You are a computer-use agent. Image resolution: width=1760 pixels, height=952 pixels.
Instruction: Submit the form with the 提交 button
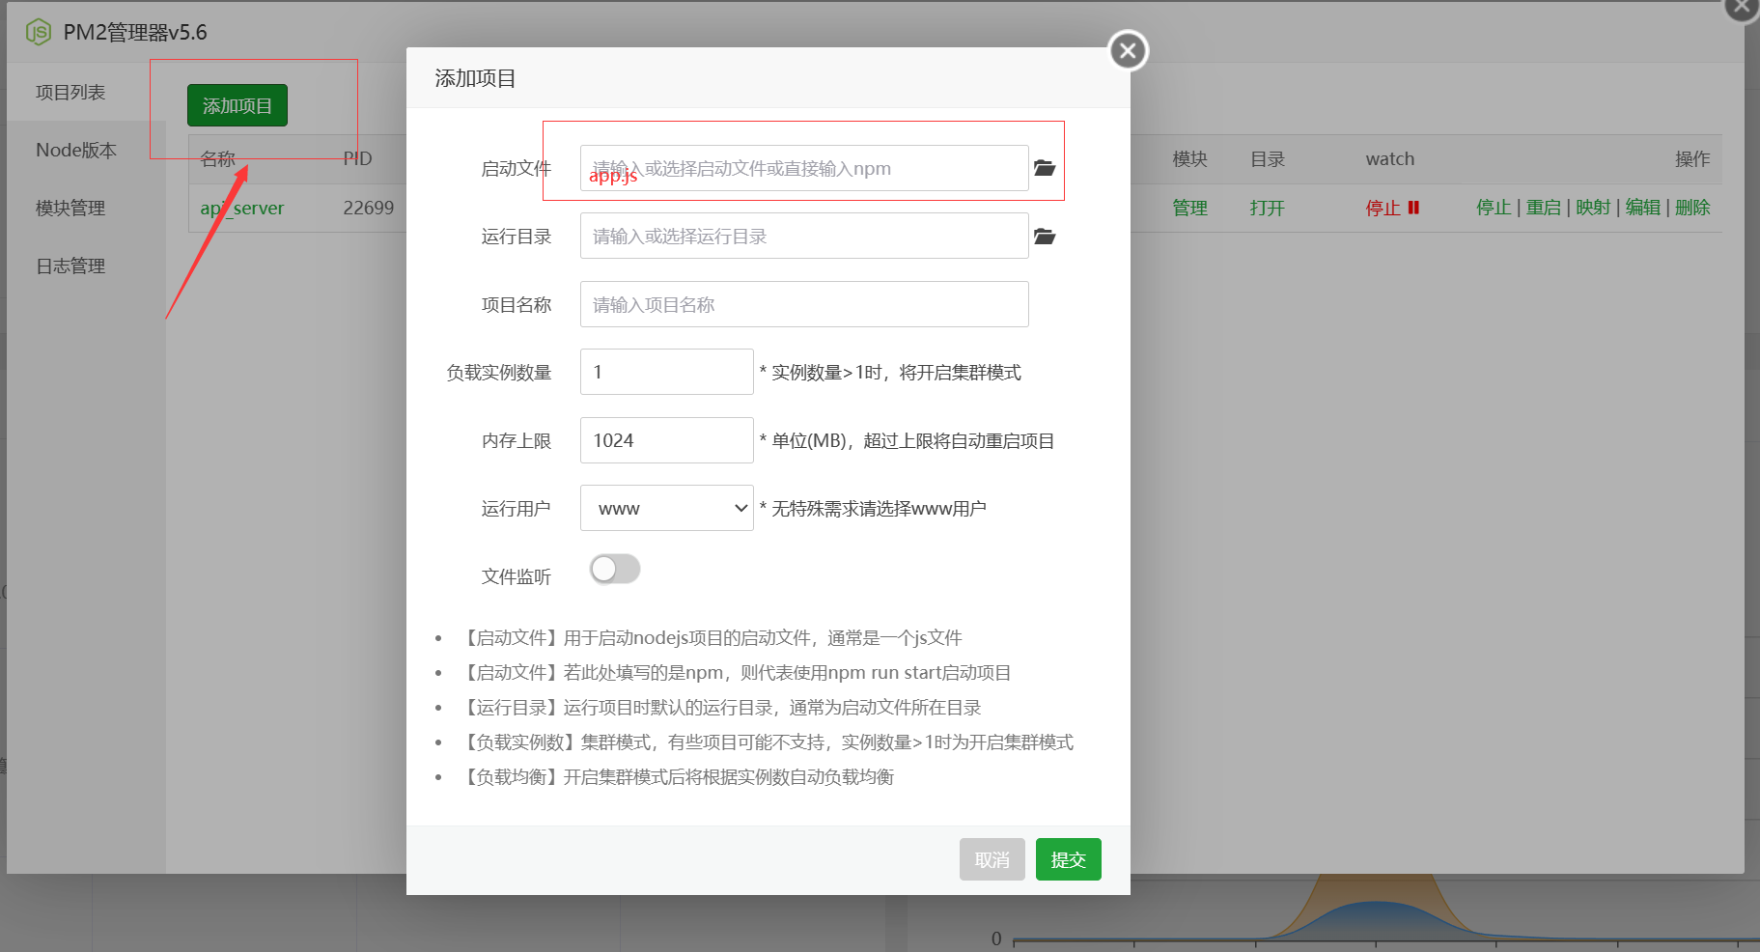click(1068, 859)
